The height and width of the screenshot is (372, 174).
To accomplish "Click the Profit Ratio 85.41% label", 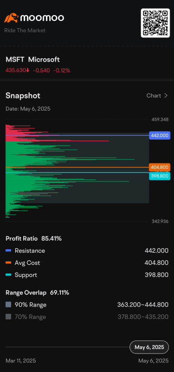I will [x=33, y=239].
